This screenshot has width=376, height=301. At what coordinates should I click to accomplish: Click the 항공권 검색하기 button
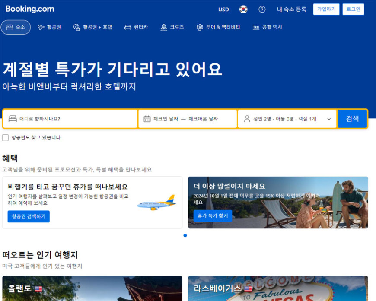[29, 216]
